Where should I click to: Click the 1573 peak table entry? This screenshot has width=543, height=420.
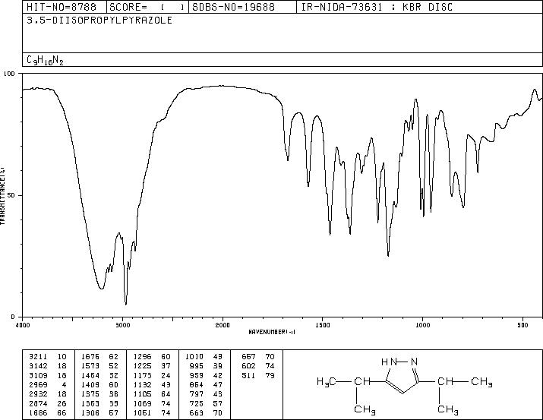tap(99, 366)
